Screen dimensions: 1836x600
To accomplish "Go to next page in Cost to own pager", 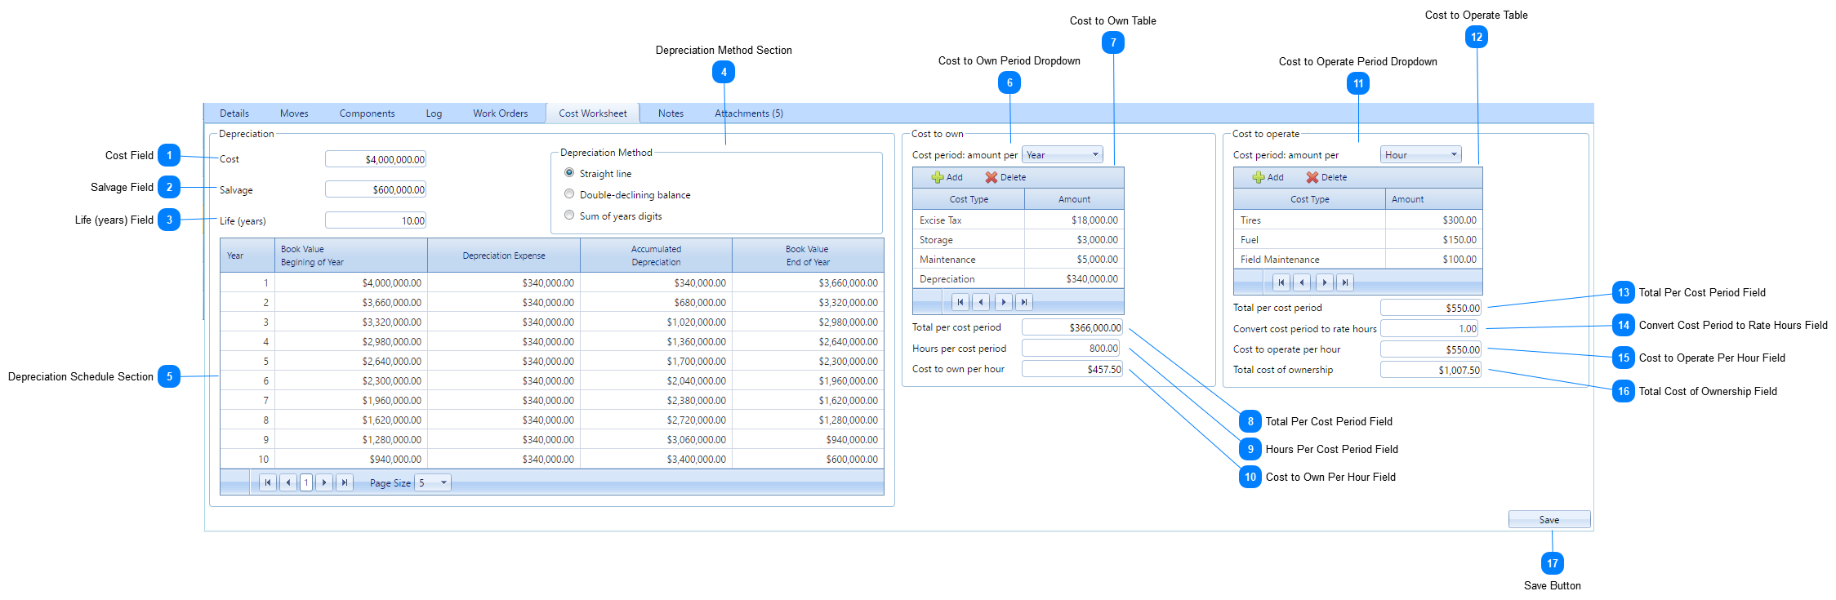I will pyautogui.click(x=1004, y=302).
